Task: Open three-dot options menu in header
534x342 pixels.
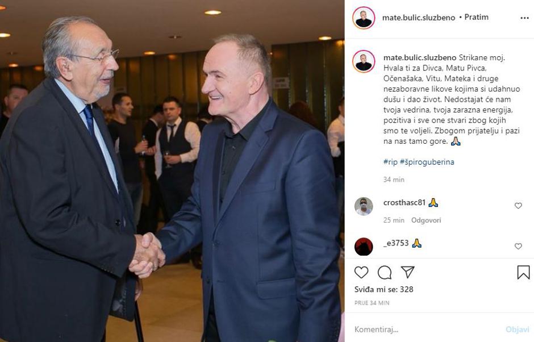Action: (524, 18)
